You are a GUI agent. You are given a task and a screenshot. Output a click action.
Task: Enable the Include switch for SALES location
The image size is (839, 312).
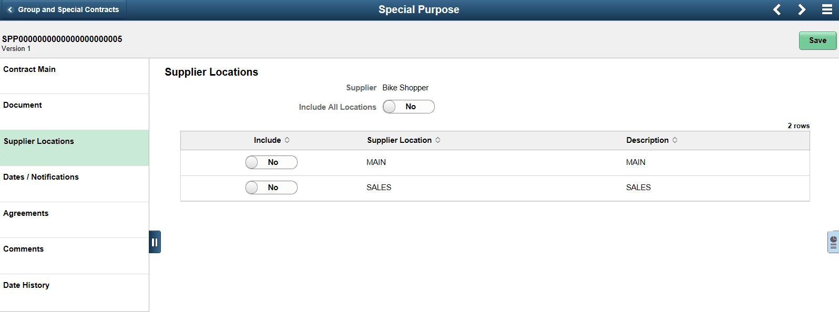(271, 188)
